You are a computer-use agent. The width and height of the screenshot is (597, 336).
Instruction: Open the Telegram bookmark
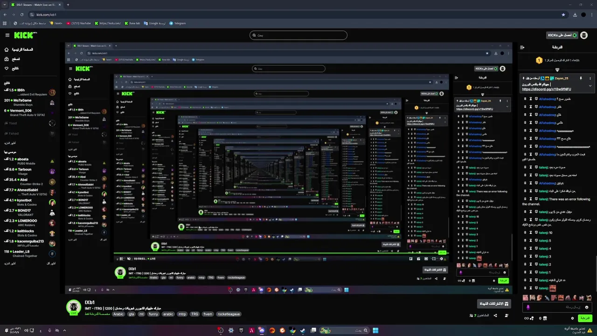[x=177, y=23]
